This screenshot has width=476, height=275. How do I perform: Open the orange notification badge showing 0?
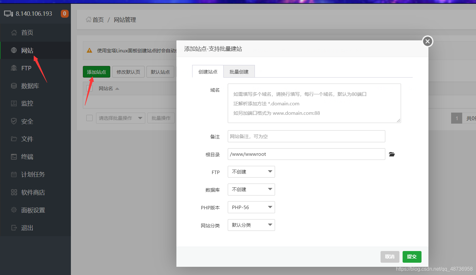[65, 14]
